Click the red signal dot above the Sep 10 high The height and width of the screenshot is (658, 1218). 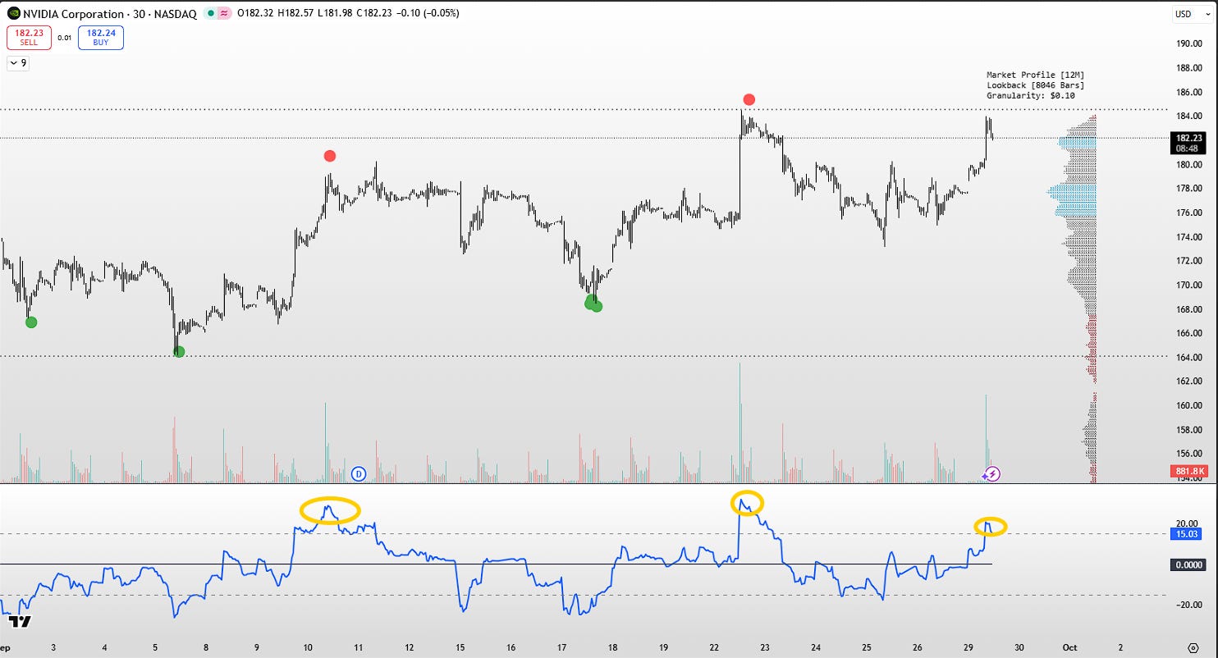tap(329, 156)
